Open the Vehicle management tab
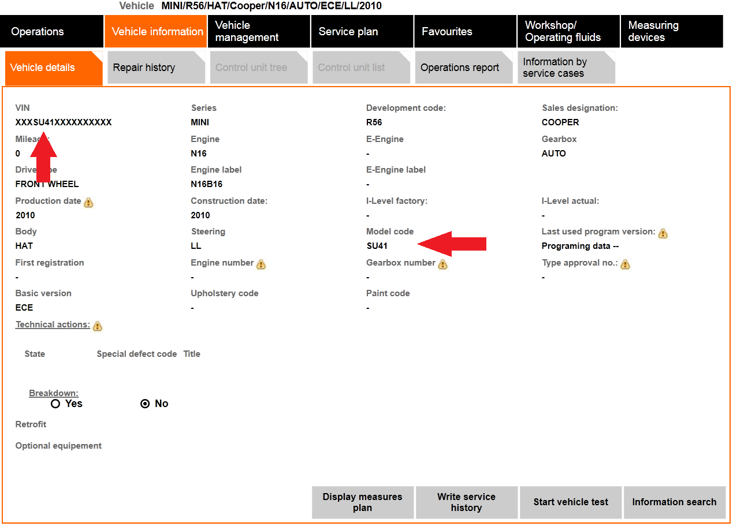 coord(259,32)
